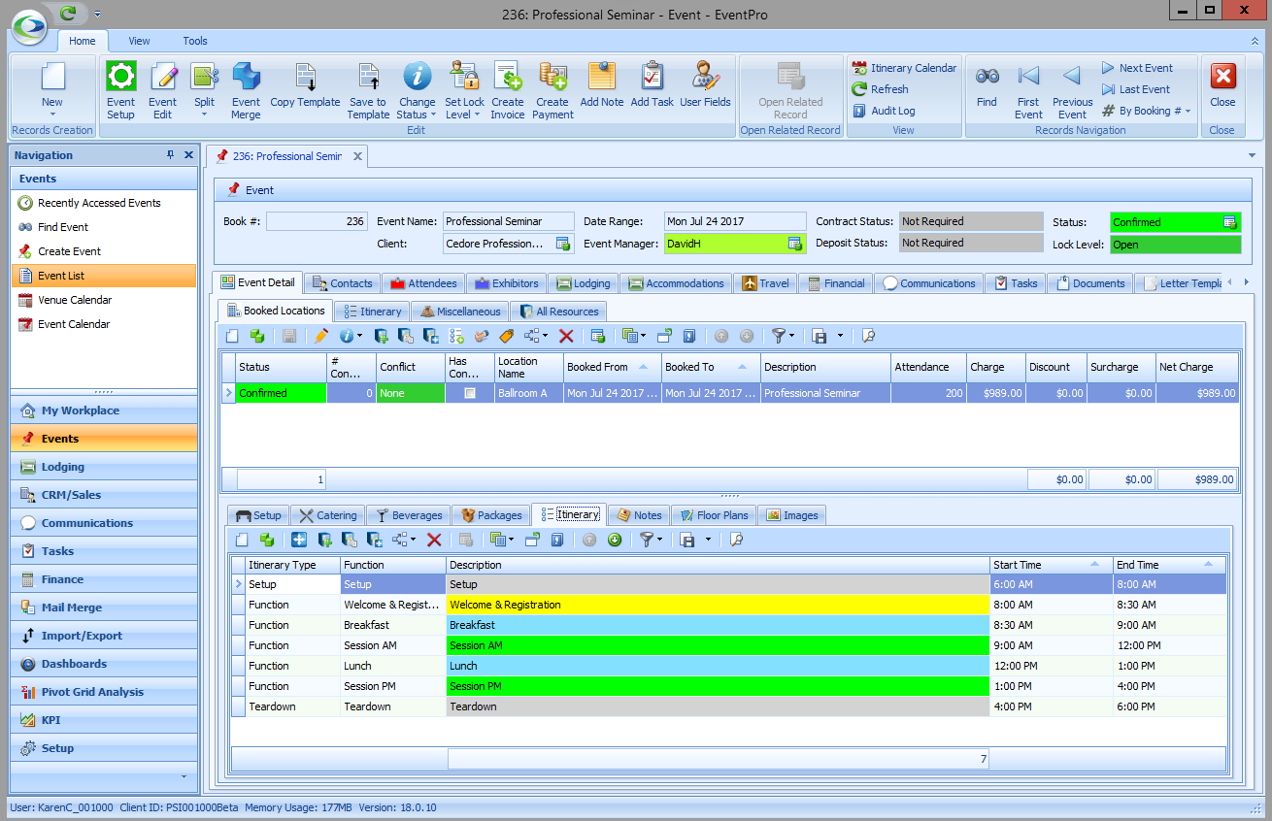The image size is (1272, 821).
Task: Switch to the All Resources tab
Action: 558,312
